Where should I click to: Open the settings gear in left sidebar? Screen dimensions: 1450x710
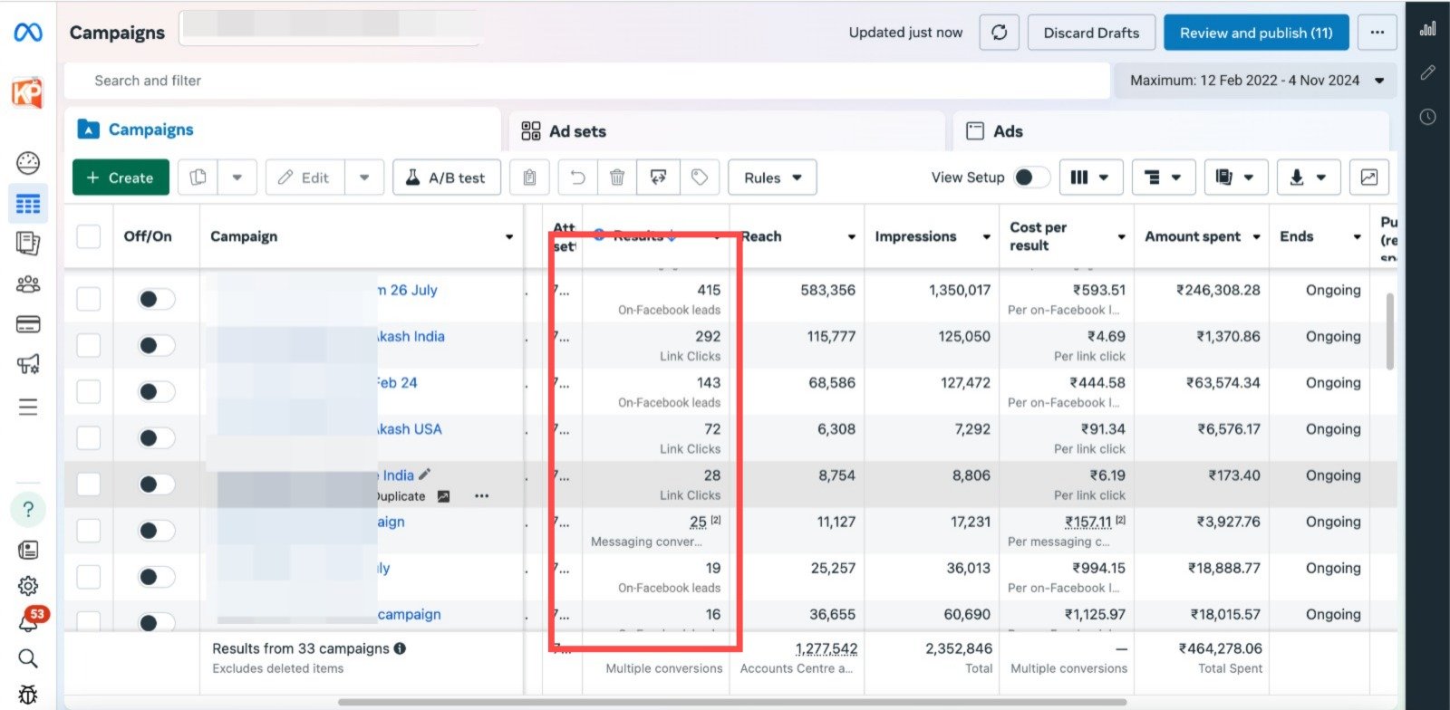point(28,586)
